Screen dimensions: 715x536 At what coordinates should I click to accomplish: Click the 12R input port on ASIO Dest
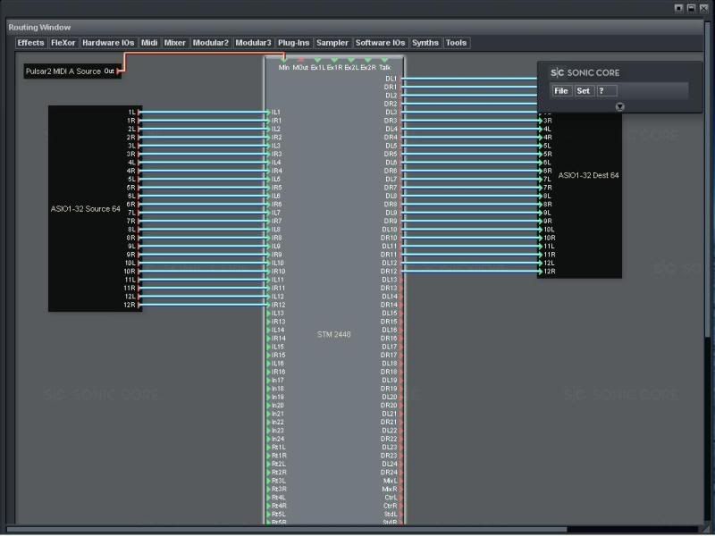(x=541, y=272)
